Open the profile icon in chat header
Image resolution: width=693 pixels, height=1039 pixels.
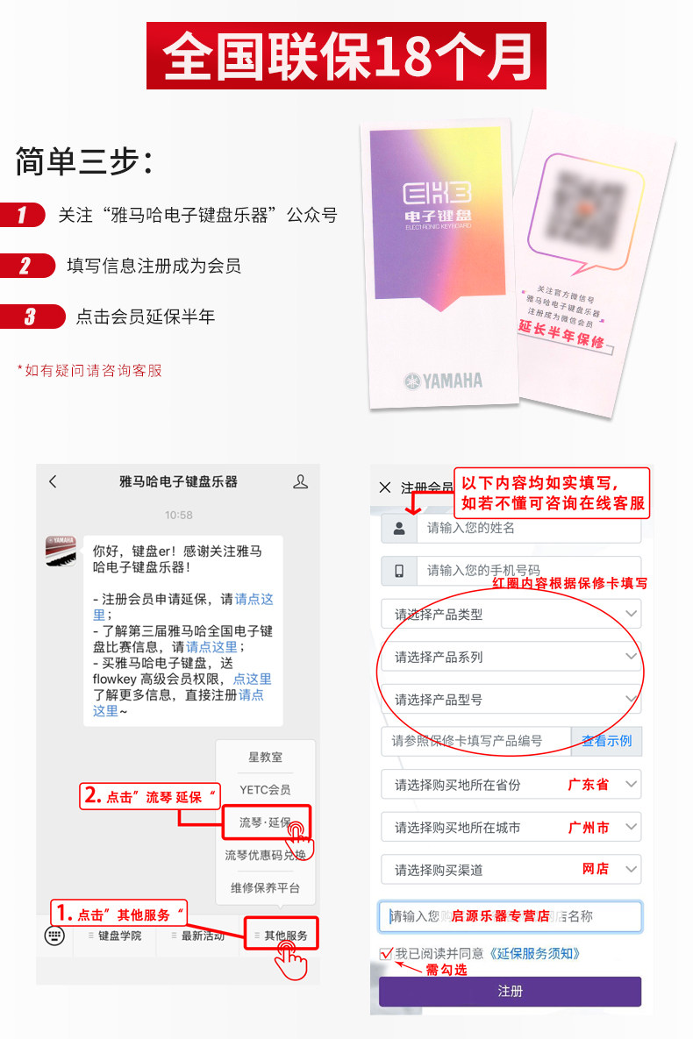300,481
